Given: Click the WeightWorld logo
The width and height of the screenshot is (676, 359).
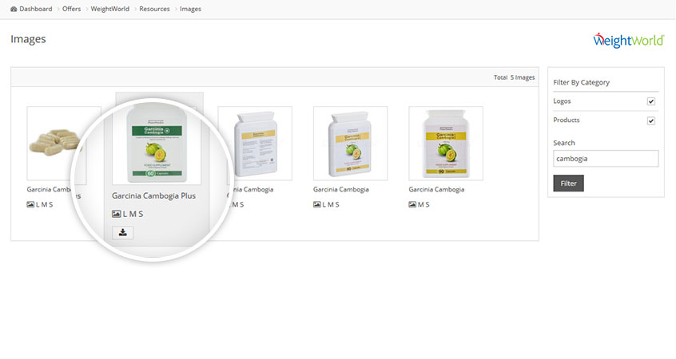Looking at the screenshot, I should click(x=629, y=41).
